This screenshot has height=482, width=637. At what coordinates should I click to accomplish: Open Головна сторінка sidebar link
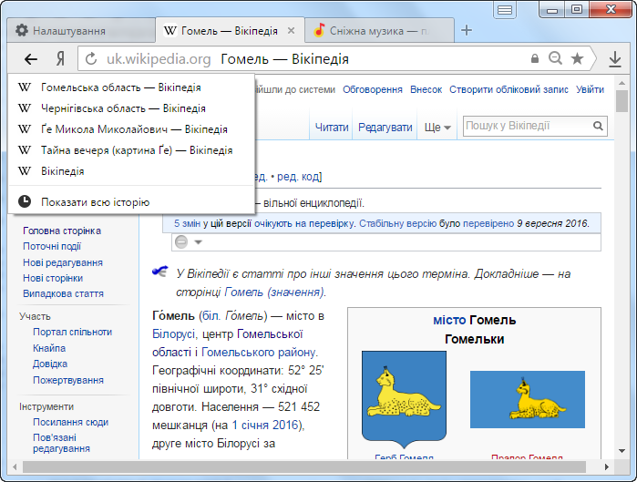pyautogui.click(x=62, y=231)
